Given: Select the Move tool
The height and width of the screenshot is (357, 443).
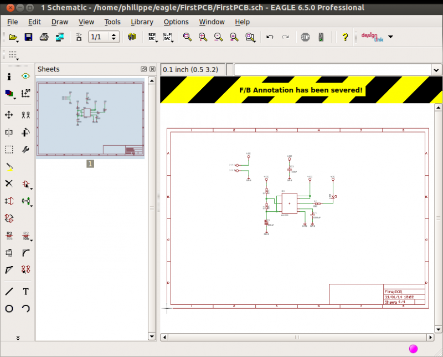Looking at the screenshot, I should [x=9, y=115].
